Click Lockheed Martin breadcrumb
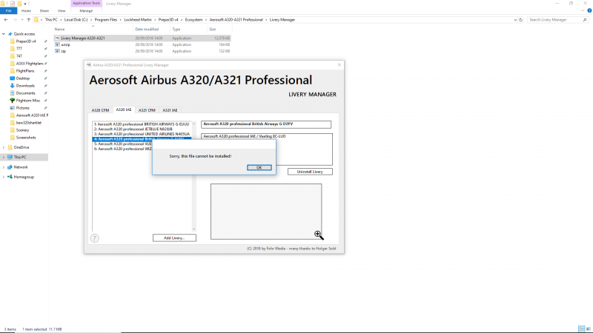 click(x=138, y=20)
